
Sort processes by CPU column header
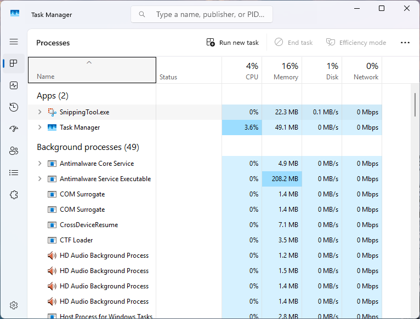[x=242, y=71]
